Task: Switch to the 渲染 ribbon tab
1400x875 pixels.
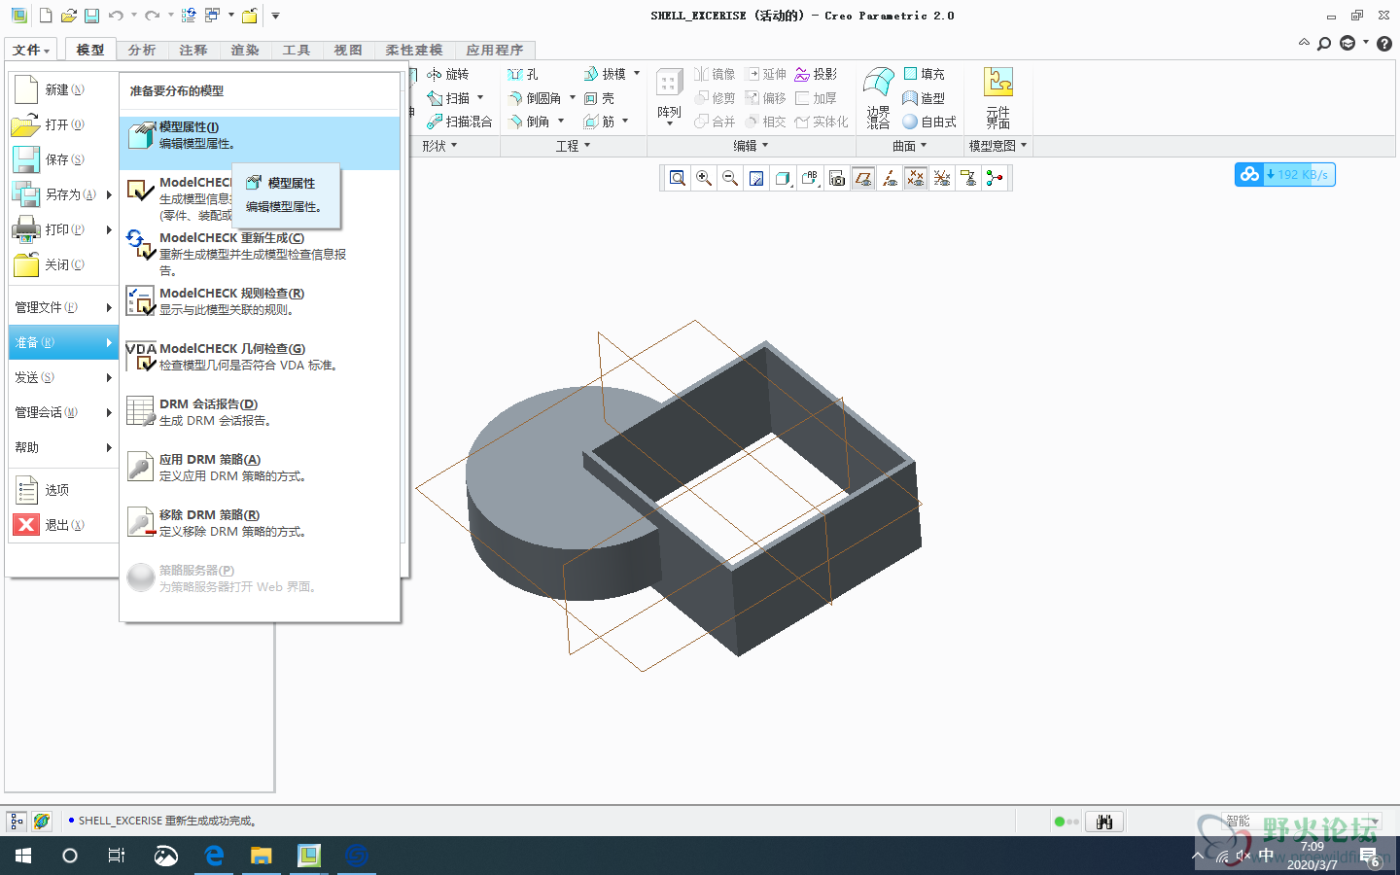Action: click(x=245, y=50)
